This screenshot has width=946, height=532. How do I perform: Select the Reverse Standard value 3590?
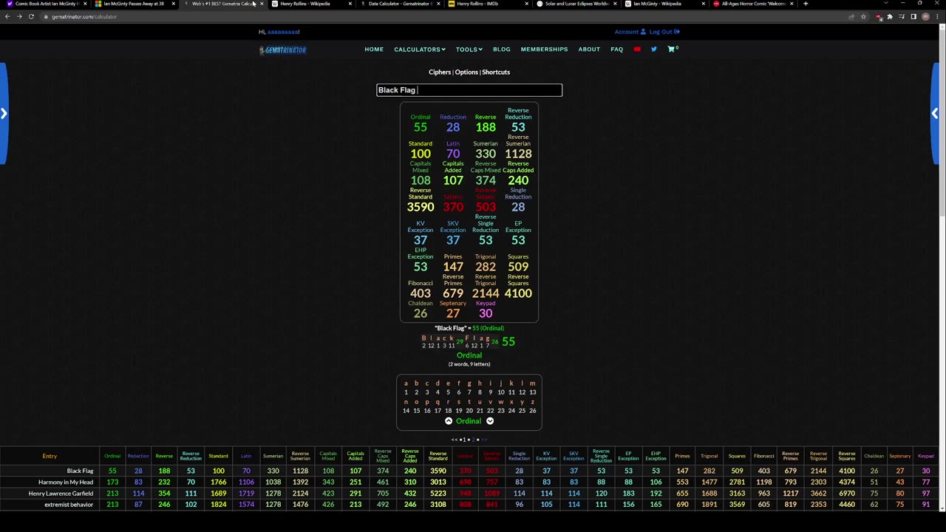[421, 207]
